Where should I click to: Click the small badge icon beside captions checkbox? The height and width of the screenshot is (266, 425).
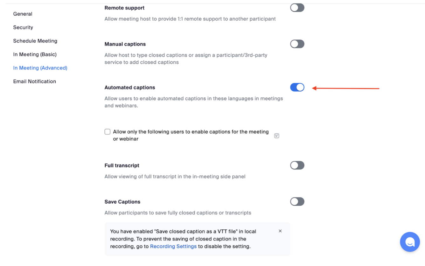point(276,136)
